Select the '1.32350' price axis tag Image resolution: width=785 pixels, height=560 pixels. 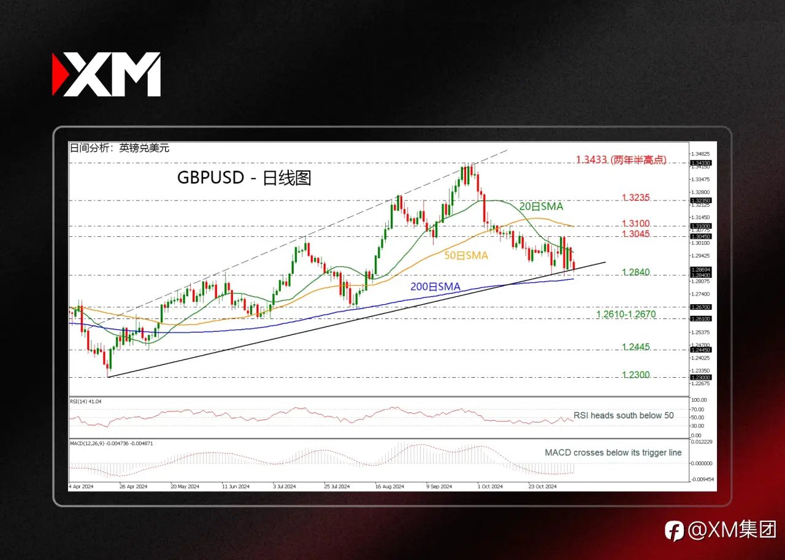(x=700, y=201)
